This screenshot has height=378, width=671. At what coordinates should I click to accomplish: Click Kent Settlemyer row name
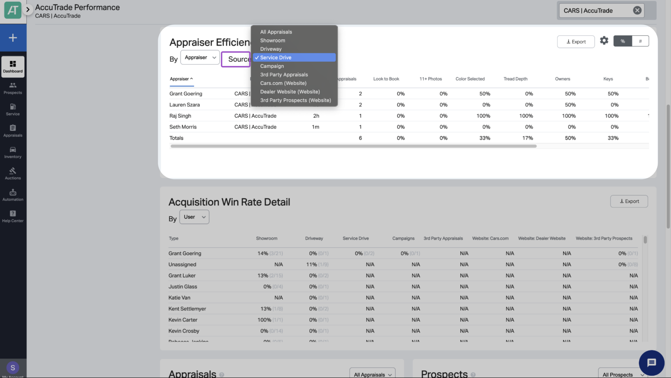[187, 309]
